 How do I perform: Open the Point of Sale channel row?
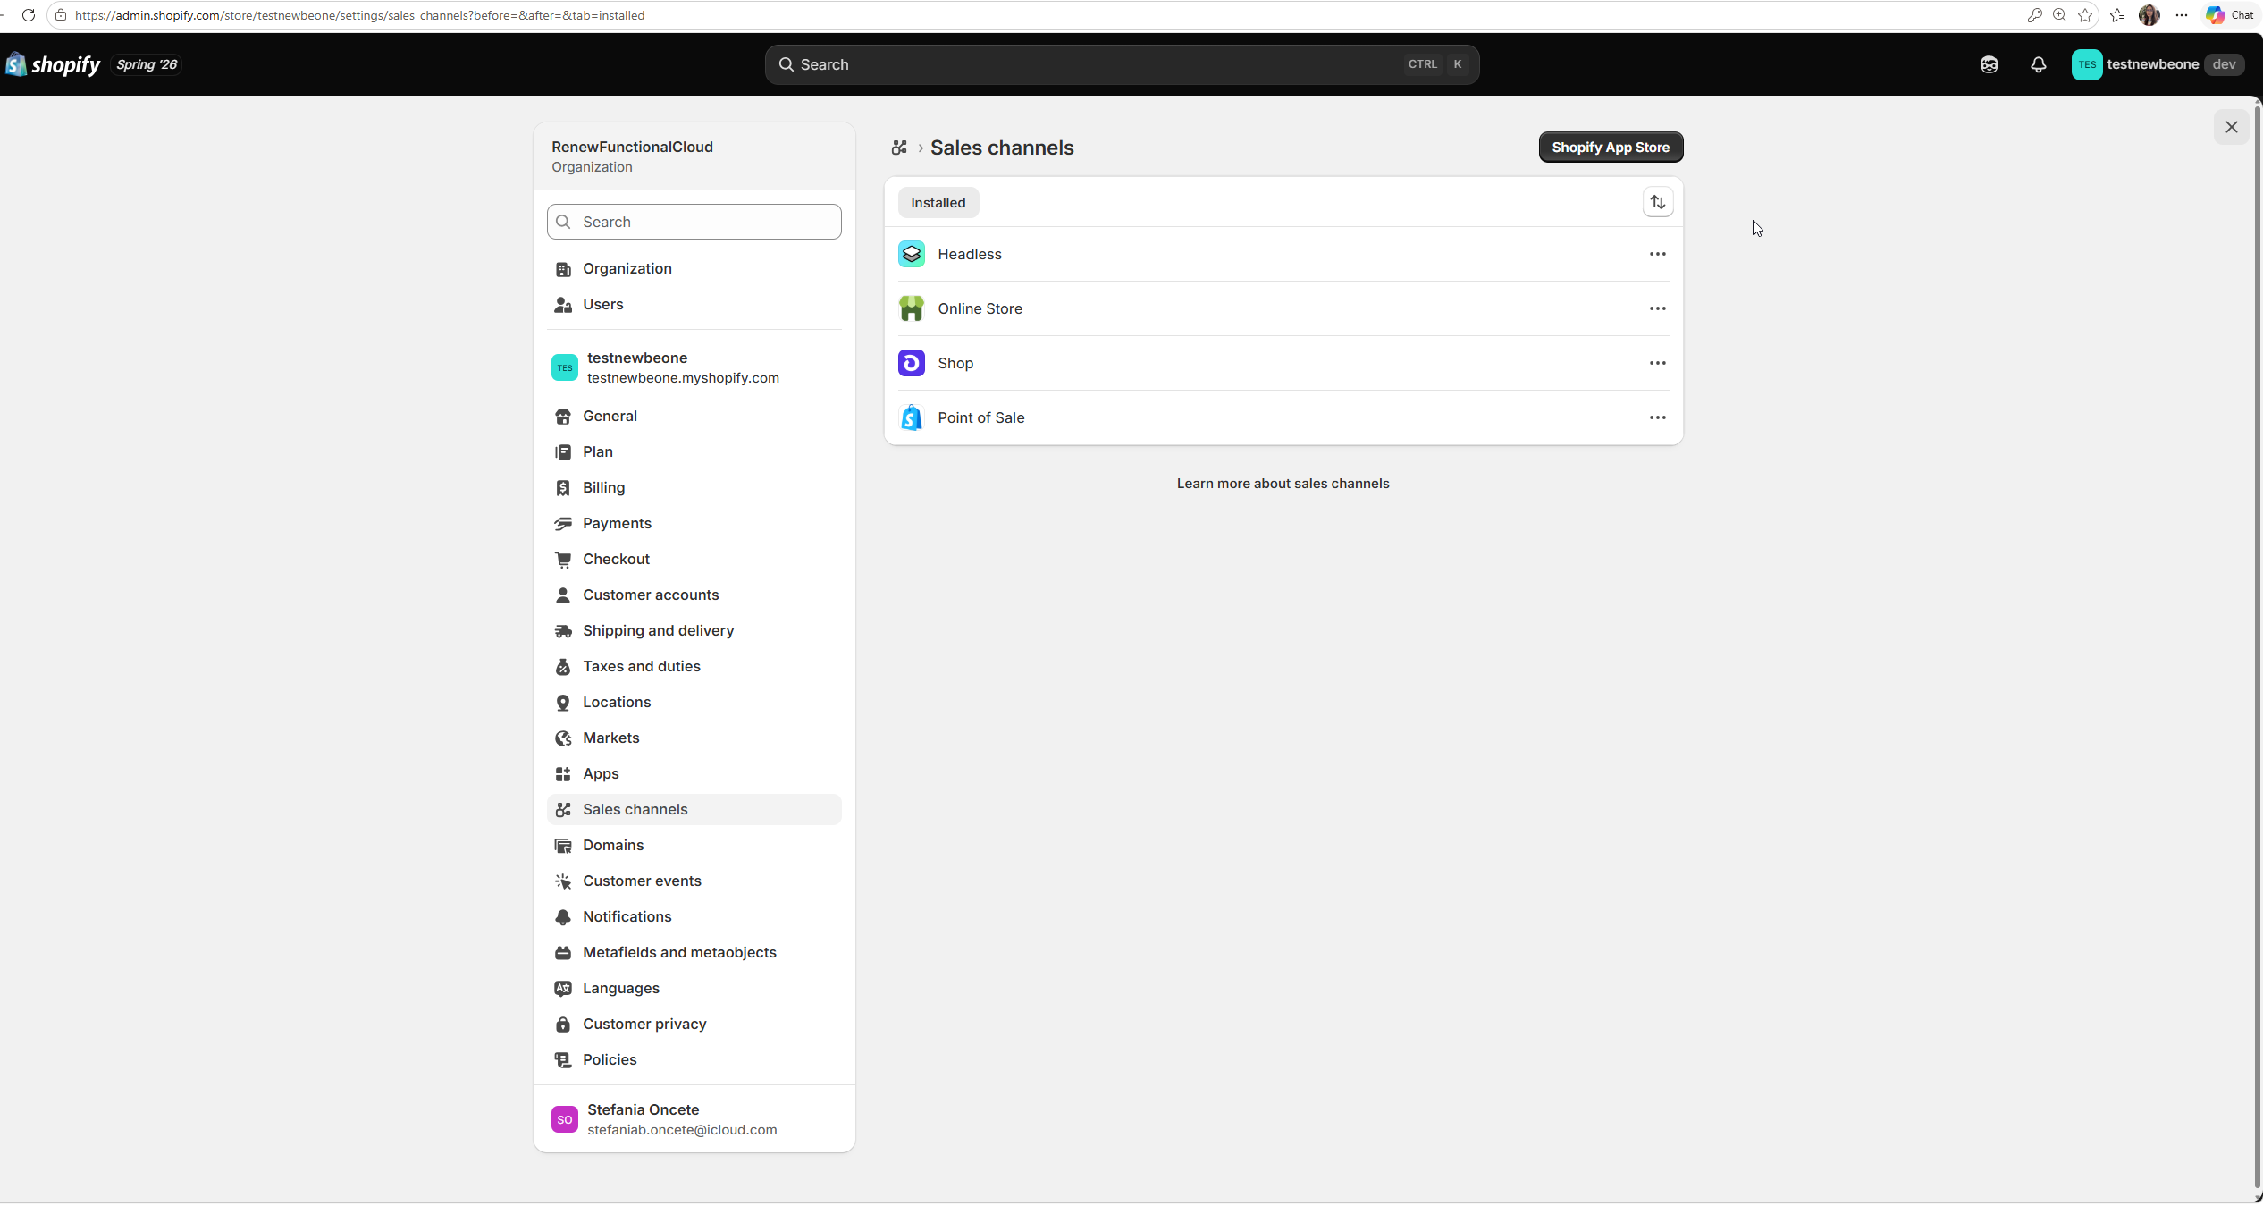coord(1283,417)
